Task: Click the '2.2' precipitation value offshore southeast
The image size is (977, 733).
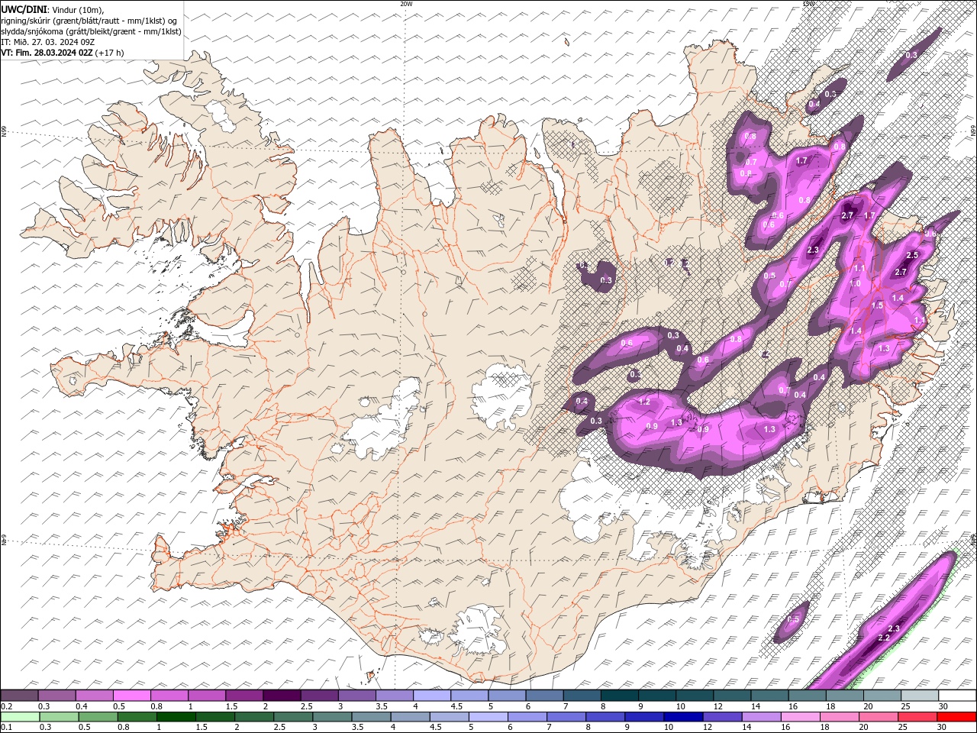Action: [x=884, y=638]
